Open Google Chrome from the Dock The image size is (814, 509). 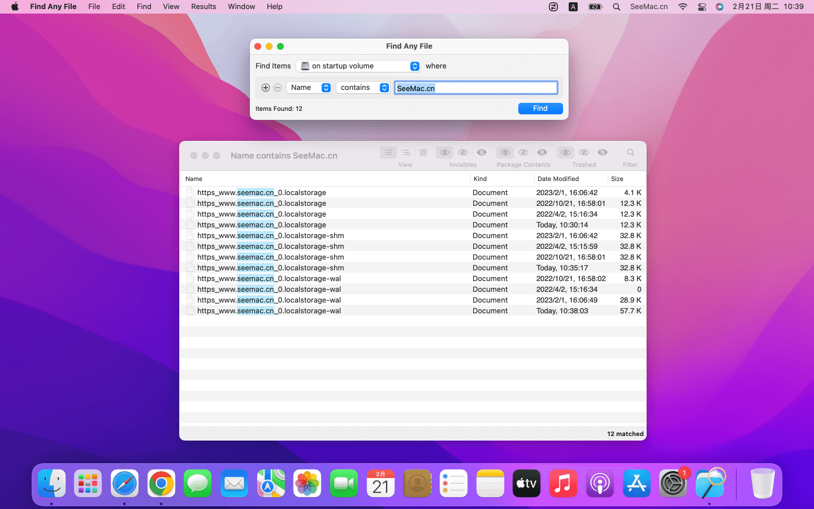[x=161, y=484]
